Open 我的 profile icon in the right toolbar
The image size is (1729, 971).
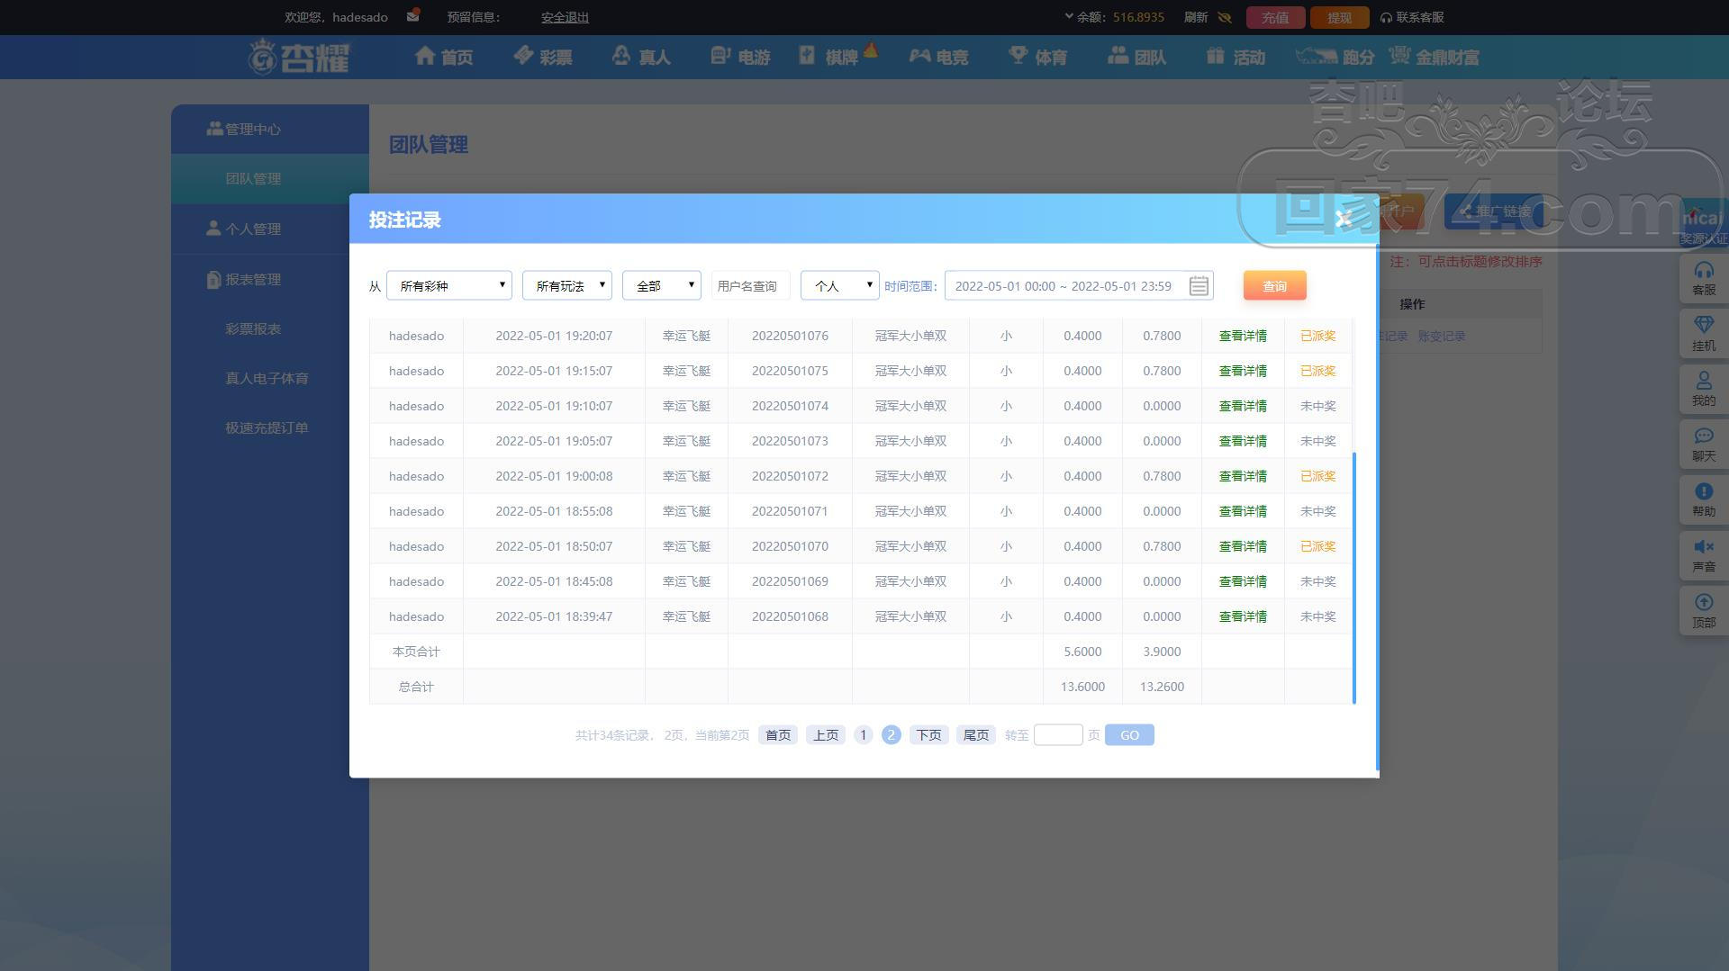coord(1704,389)
